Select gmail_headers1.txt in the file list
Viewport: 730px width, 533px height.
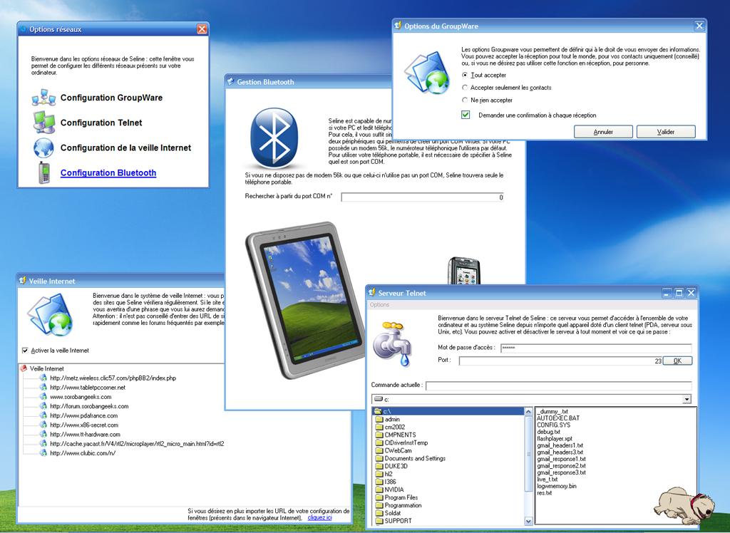[x=560, y=445]
